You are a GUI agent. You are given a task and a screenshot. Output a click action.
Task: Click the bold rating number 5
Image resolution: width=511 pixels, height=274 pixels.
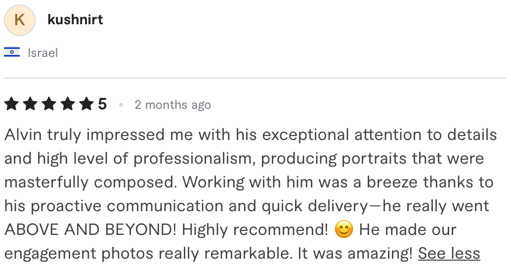click(102, 104)
